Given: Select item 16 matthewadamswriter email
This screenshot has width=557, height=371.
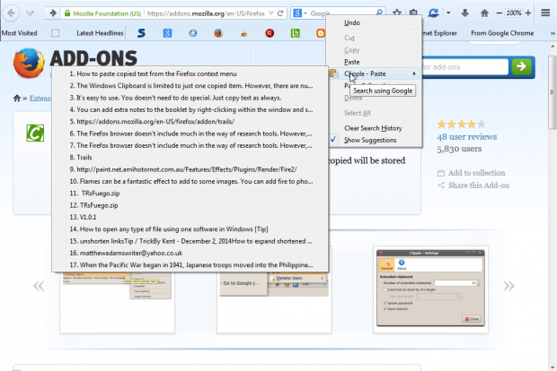Looking at the screenshot, I should point(190,253).
